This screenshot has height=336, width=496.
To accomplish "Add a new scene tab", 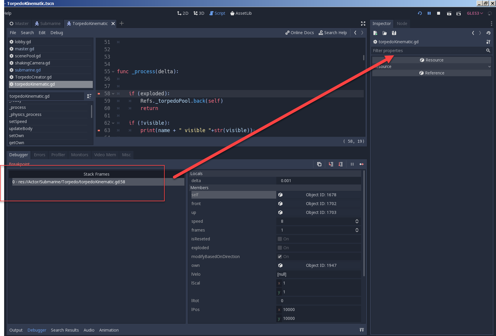I will click(x=122, y=23).
